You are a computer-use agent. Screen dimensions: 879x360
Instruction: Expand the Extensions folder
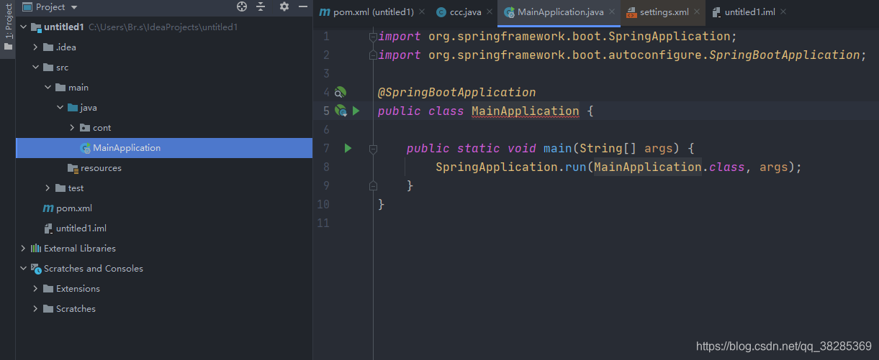click(x=36, y=289)
